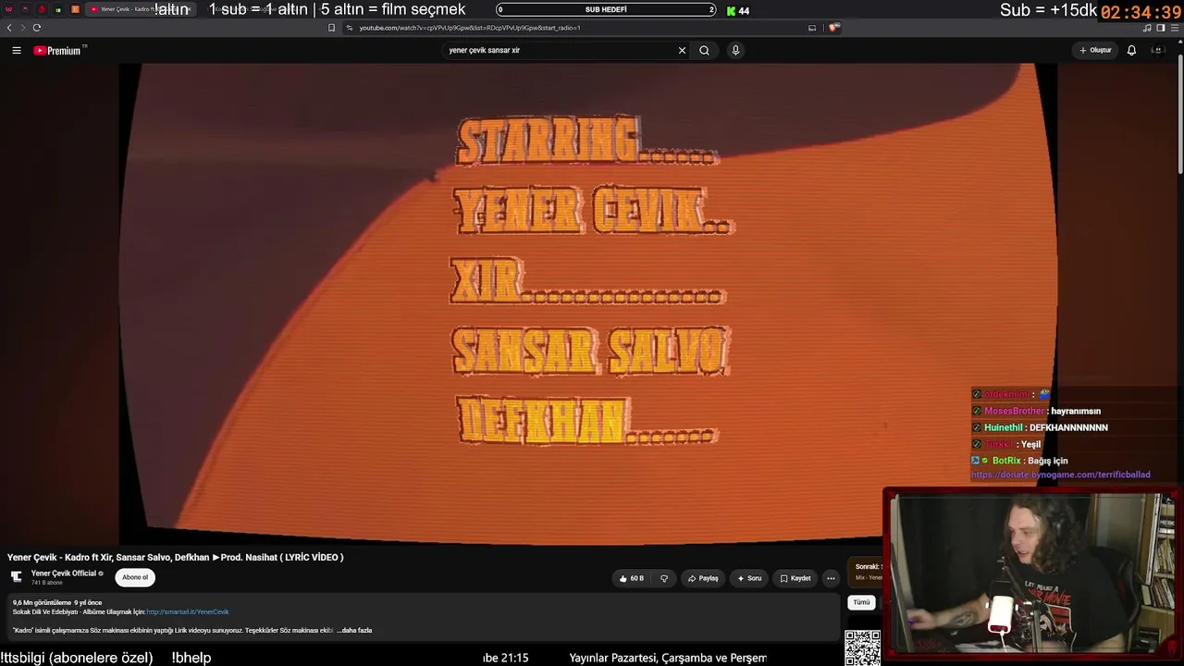Image resolution: width=1184 pixels, height=666 pixels.
Task: Click the video title text below the player
Action: [176, 557]
